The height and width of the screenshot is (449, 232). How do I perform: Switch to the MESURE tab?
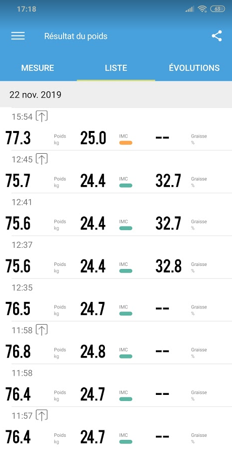[38, 68]
